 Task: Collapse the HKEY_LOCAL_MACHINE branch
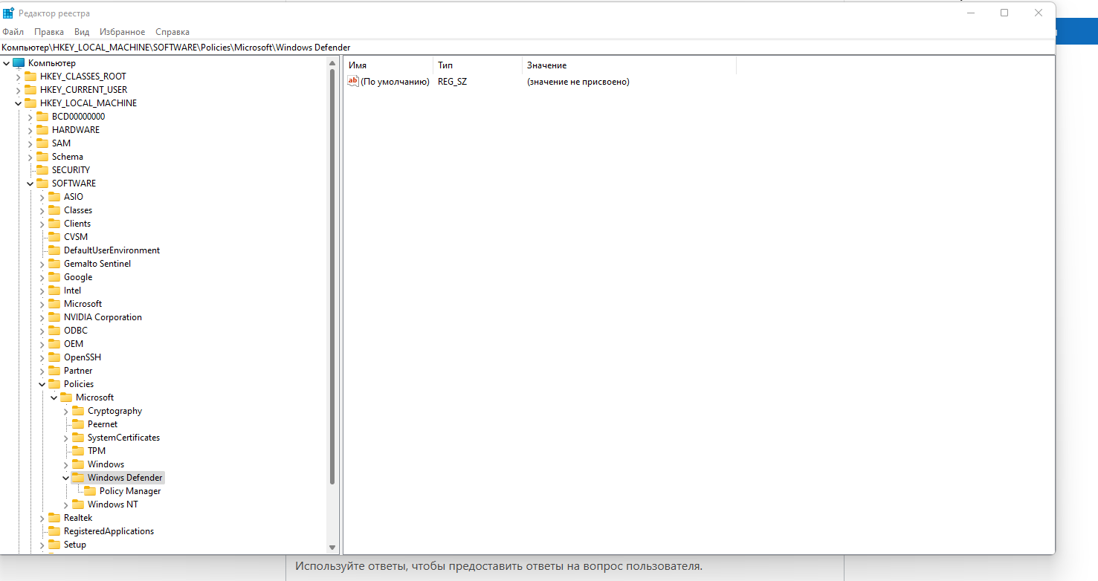[19, 103]
